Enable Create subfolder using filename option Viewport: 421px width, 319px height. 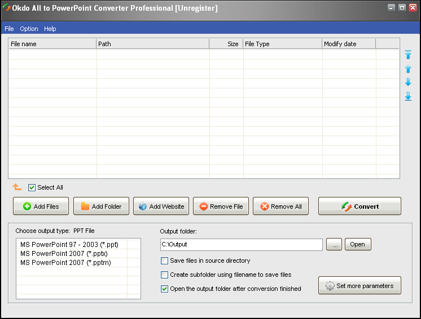coord(164,275)
